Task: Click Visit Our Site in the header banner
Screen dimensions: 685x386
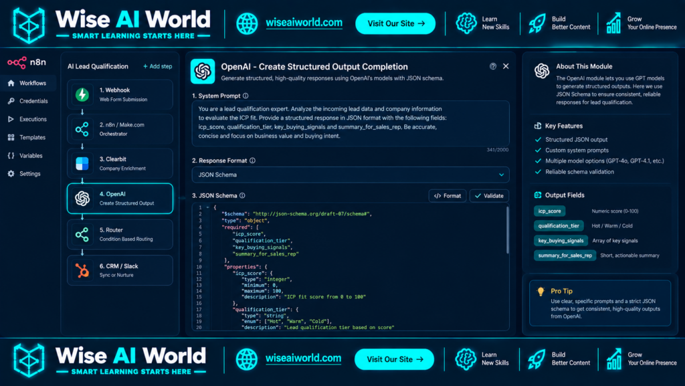Action: pos(395,23)
